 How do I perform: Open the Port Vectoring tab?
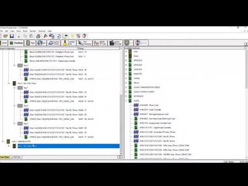coord(85,43)
